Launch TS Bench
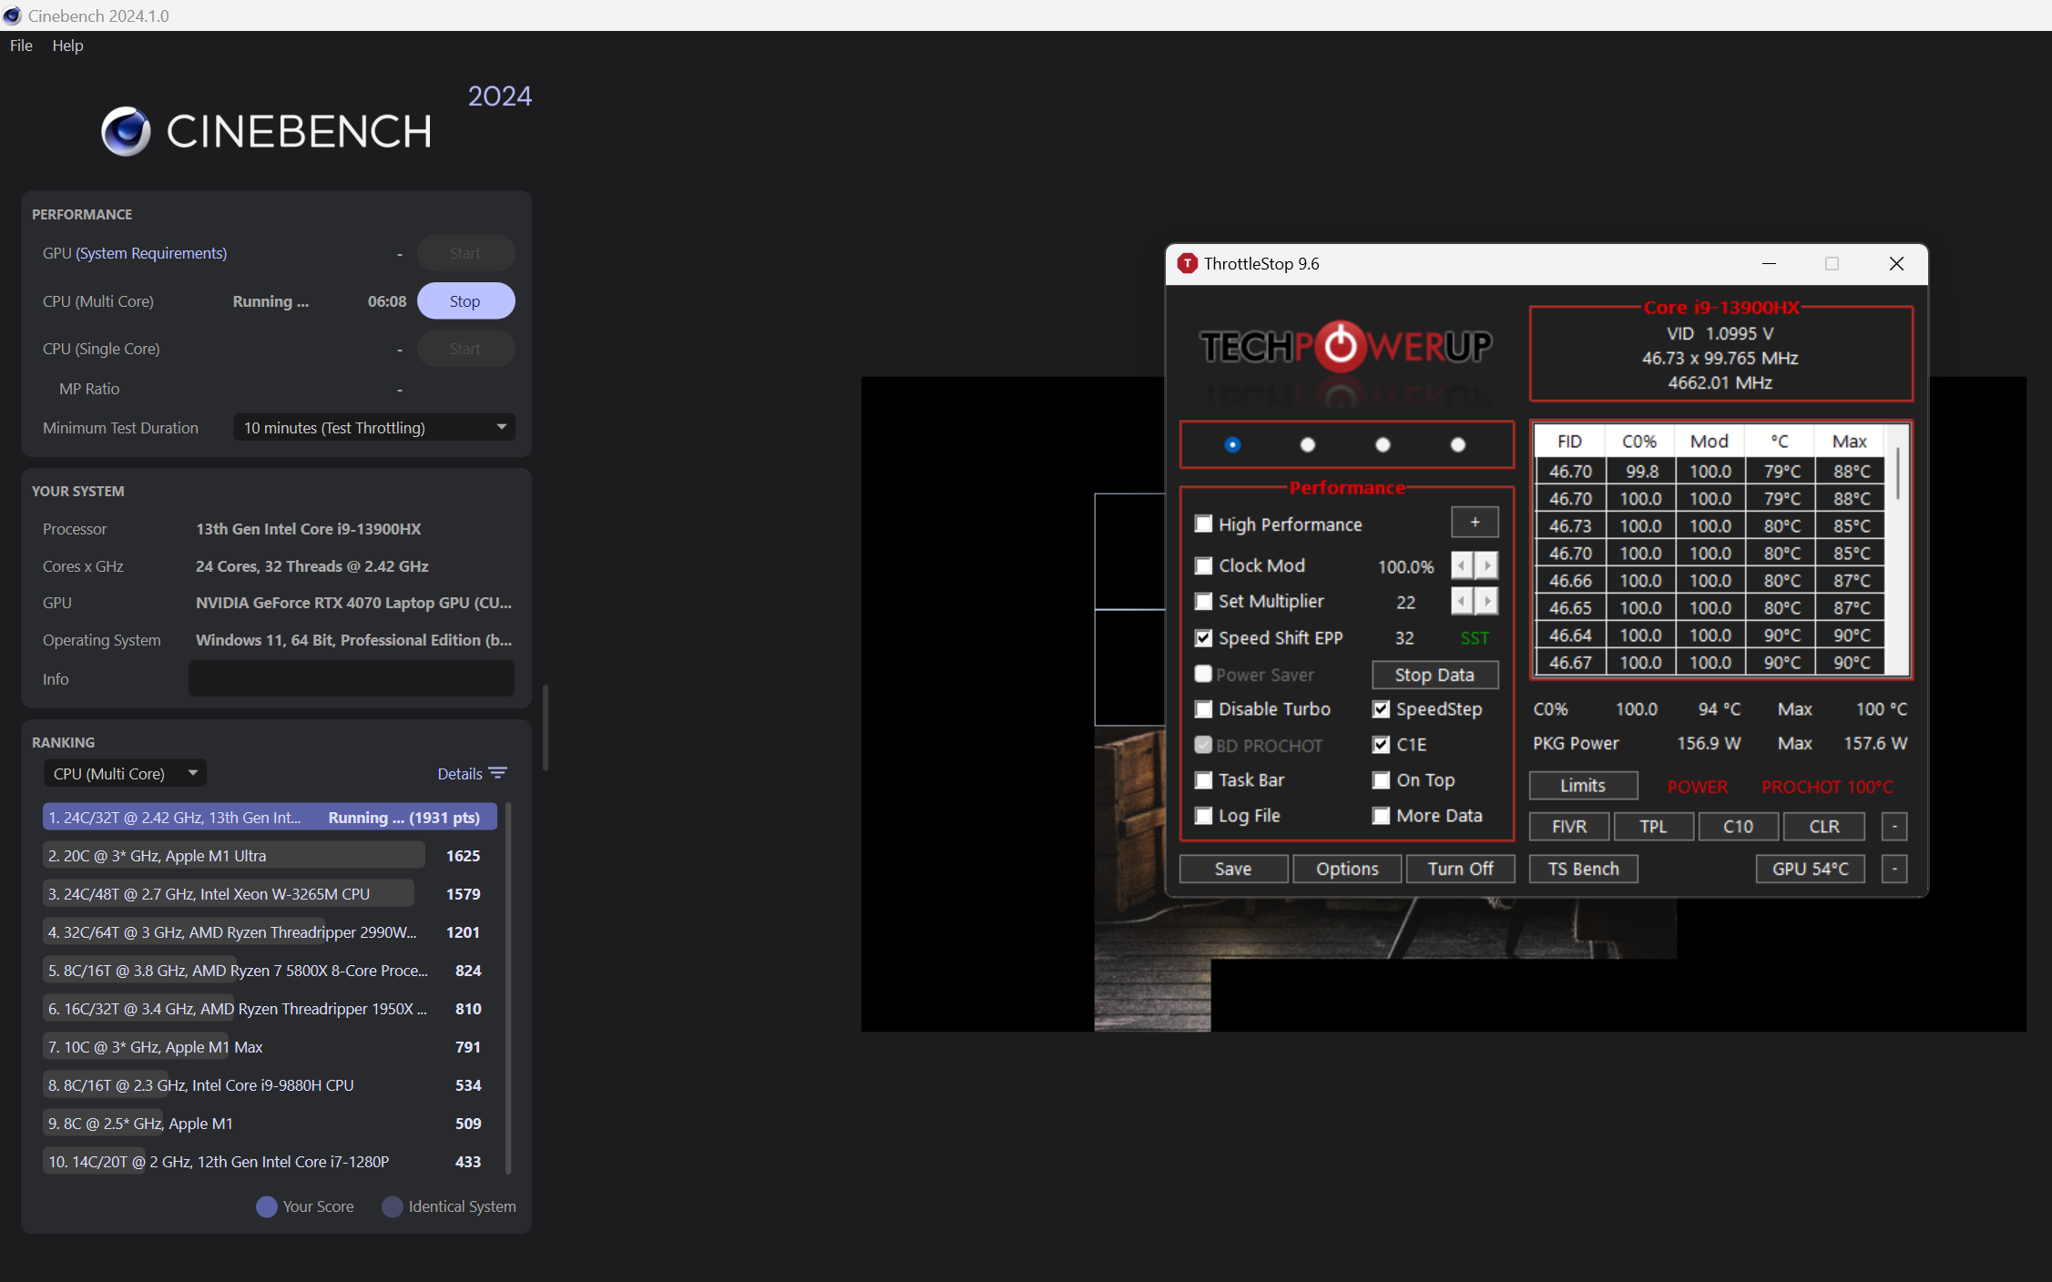This screenshot has width=2052, height=1282. tap(1583, 869)
